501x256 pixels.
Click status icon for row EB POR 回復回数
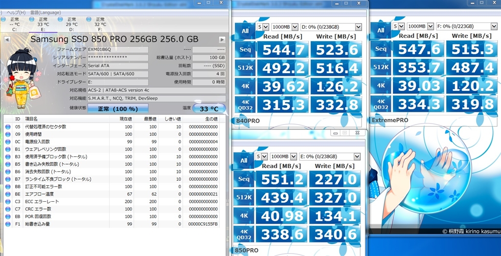coord(8,216)
